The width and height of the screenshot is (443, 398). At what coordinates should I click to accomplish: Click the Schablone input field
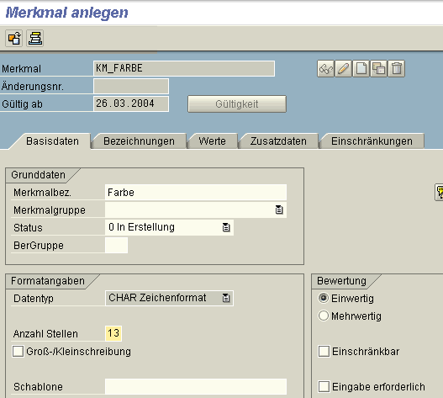(x=196, y=386)
